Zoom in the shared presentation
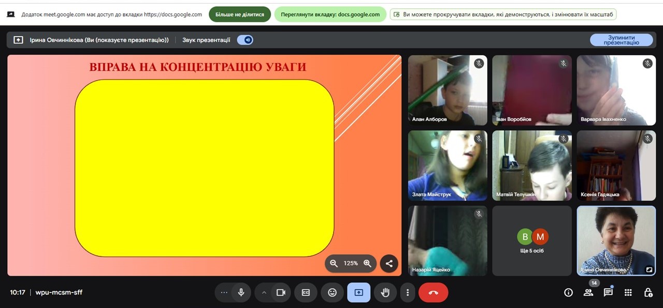Screen dimensions: 663x308 367,263
